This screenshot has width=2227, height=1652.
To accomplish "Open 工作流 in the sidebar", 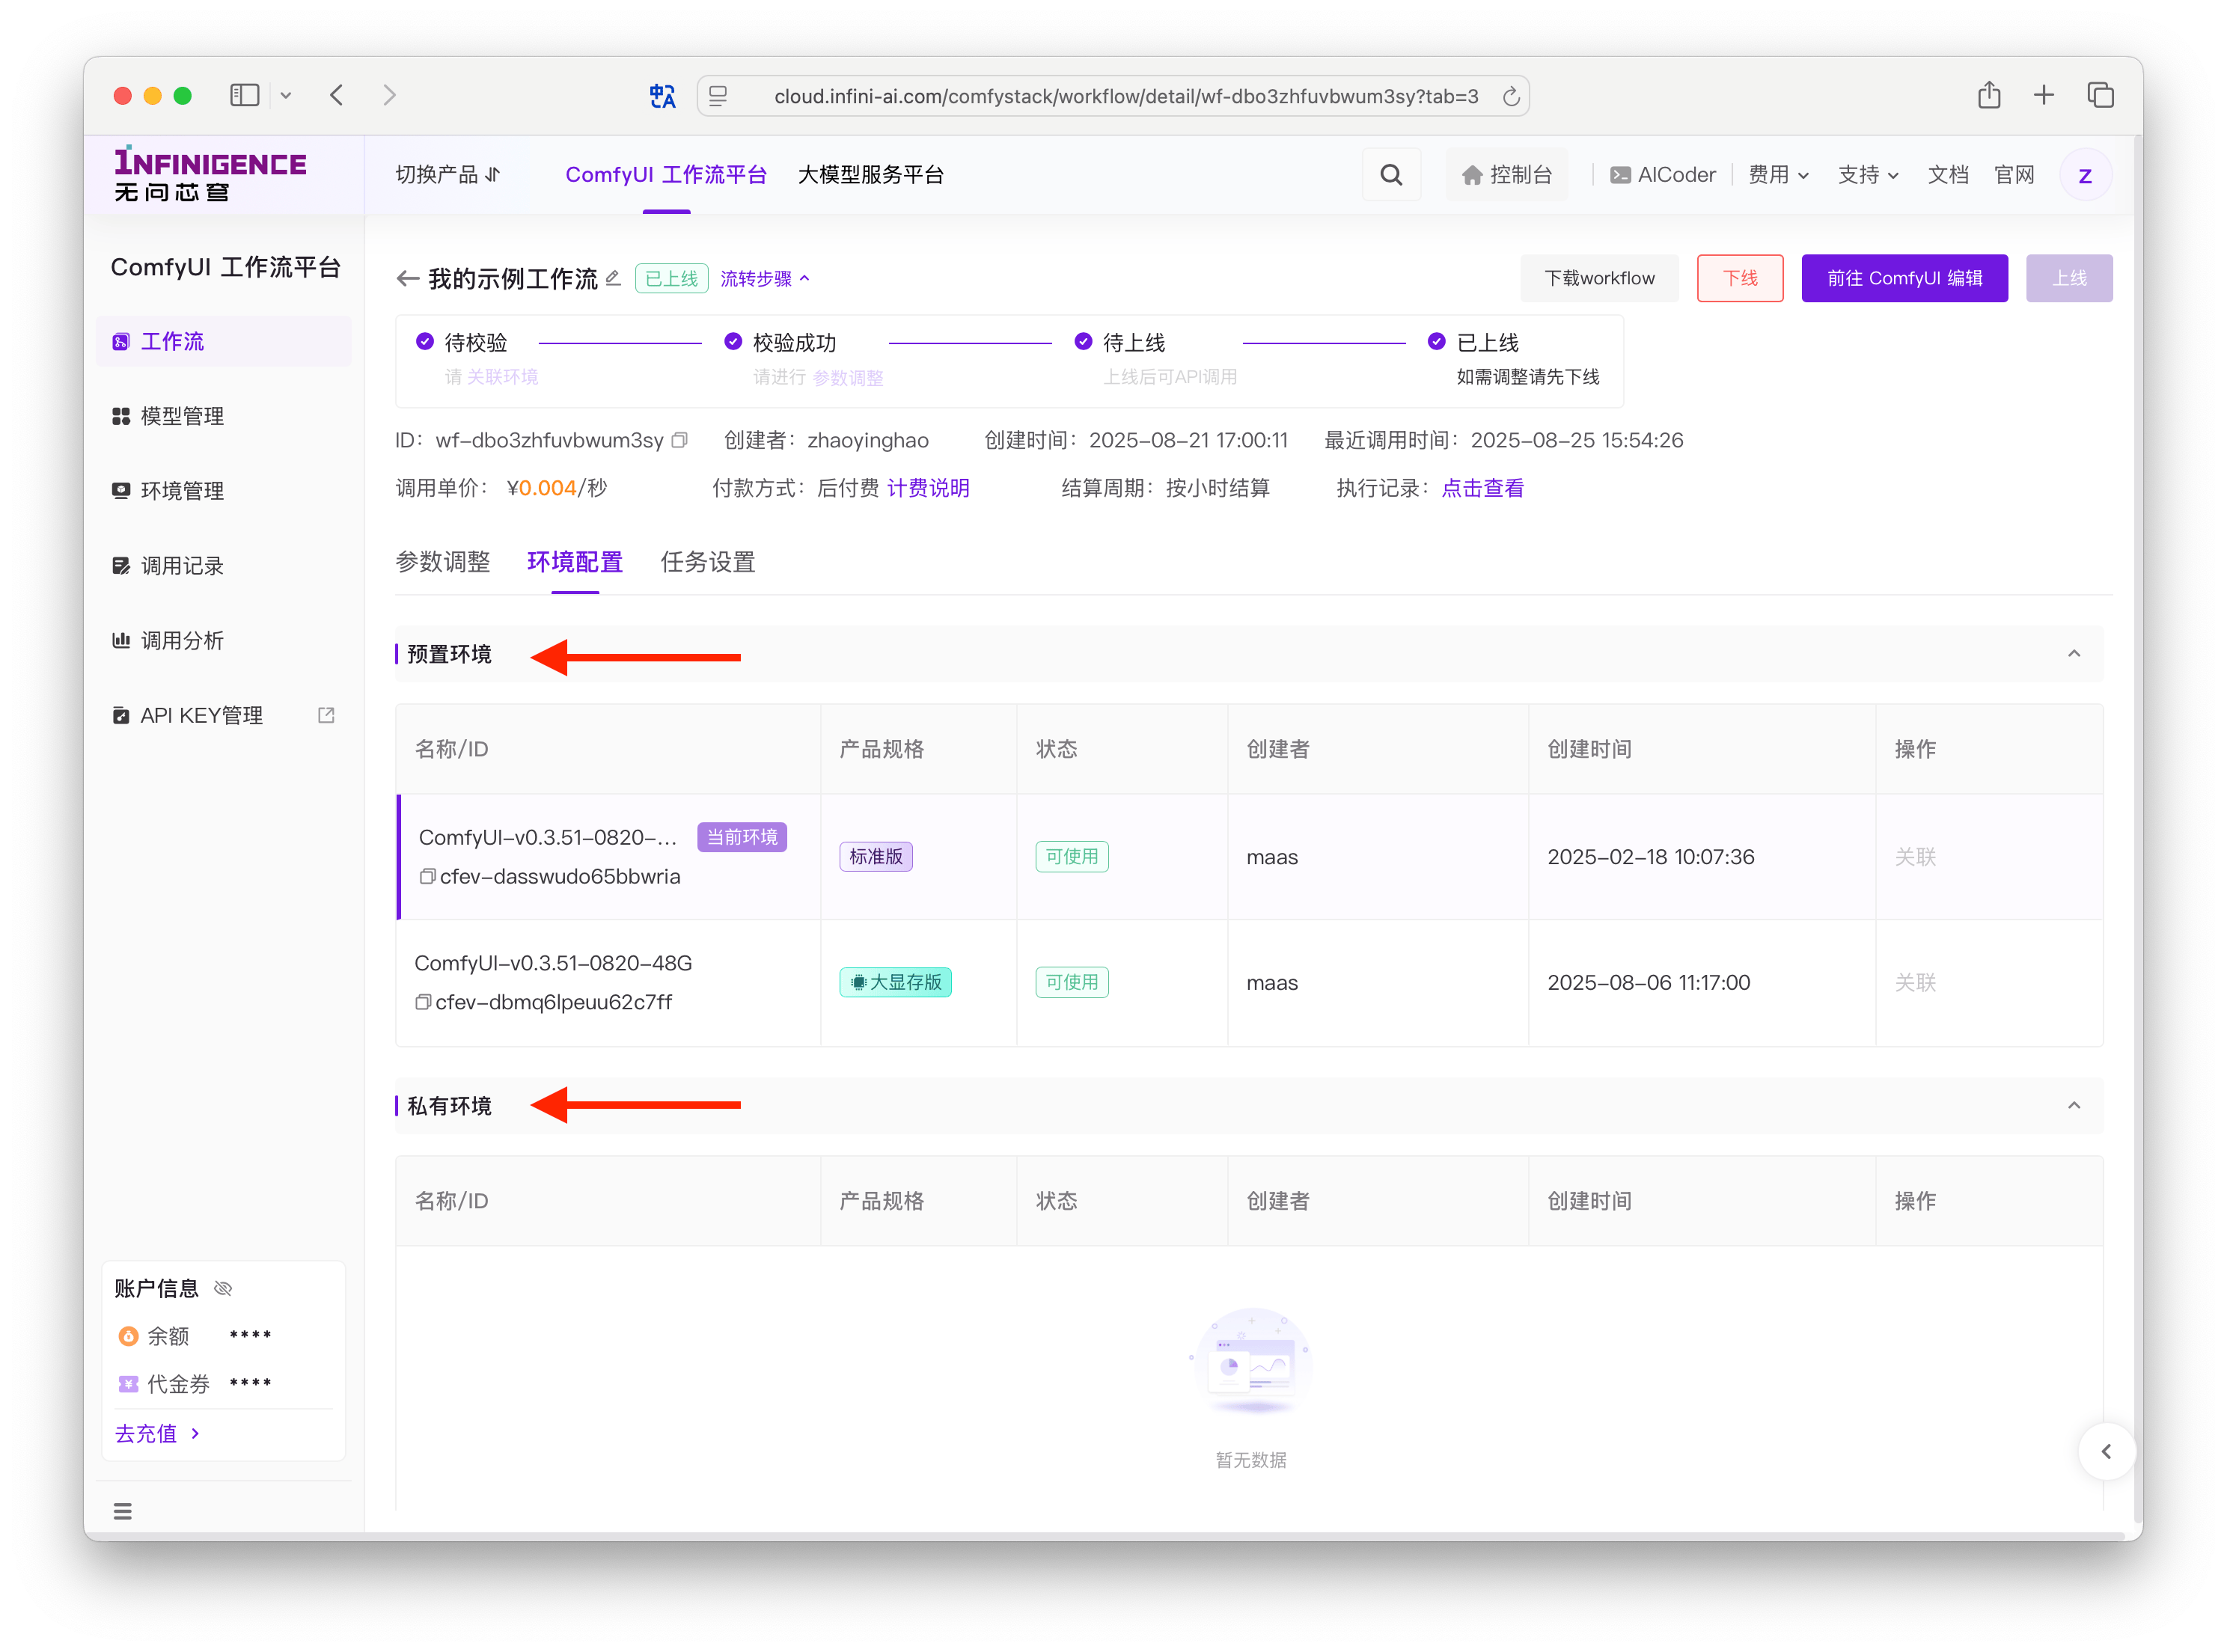I will [224, 341].
